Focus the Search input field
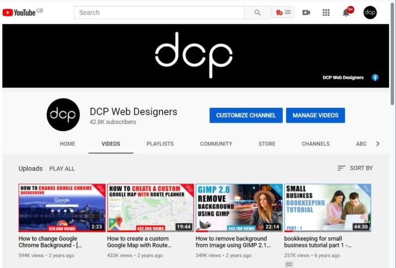The width and height of the screenshot is (396, 268). click(x=159, y=12)
